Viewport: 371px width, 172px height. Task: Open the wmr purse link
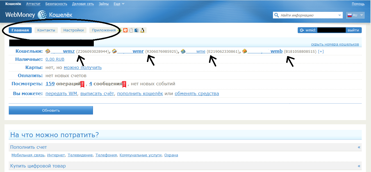pos(138,51)
